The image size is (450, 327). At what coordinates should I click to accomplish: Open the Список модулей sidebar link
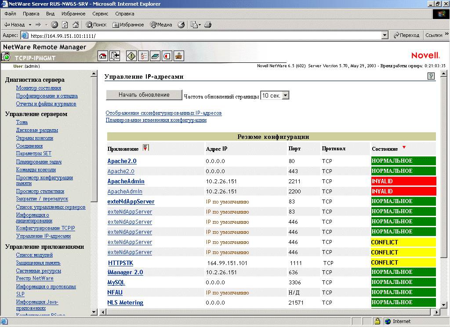click(x=34, y=255)
